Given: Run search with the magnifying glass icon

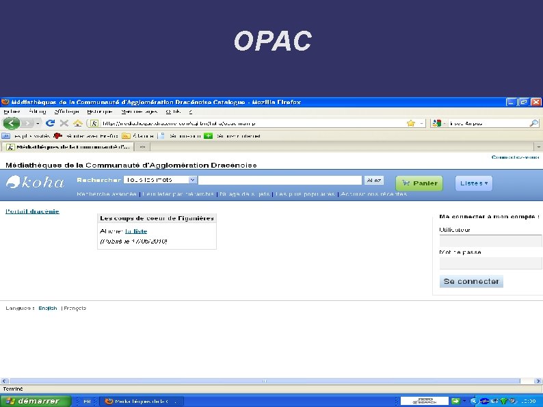Looking at the screenshot, I should [534, 123].
